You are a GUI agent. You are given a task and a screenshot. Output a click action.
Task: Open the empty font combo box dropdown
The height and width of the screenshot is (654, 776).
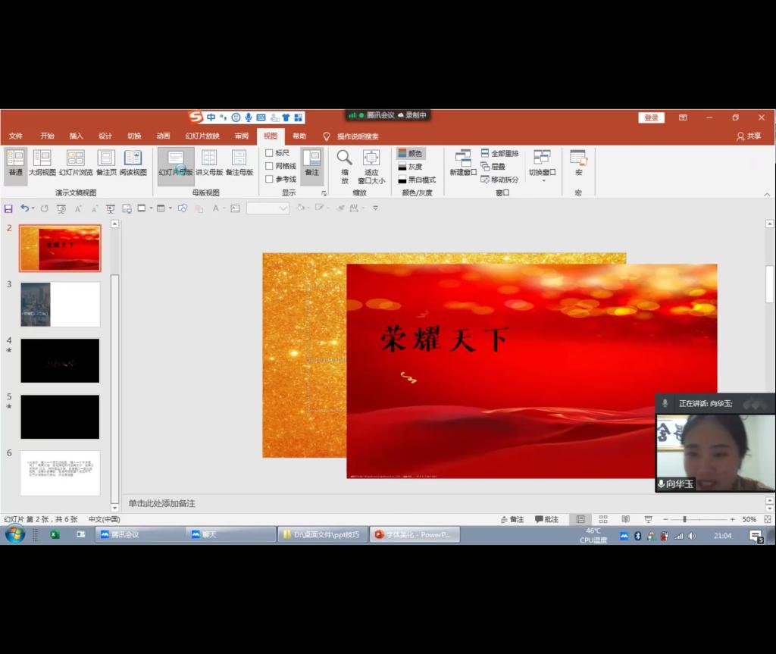pyautogui.click(x=283, y=208)
